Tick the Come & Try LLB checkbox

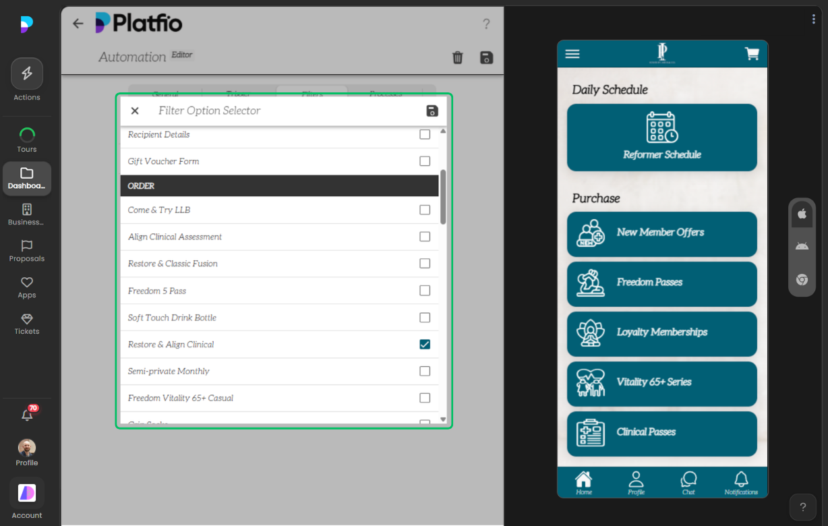coord(425,210)
